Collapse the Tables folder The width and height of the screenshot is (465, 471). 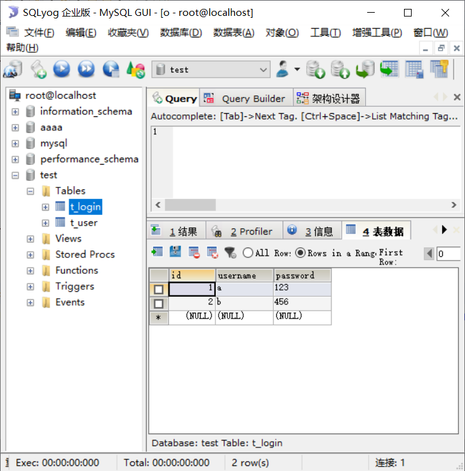tap(30, 191)
